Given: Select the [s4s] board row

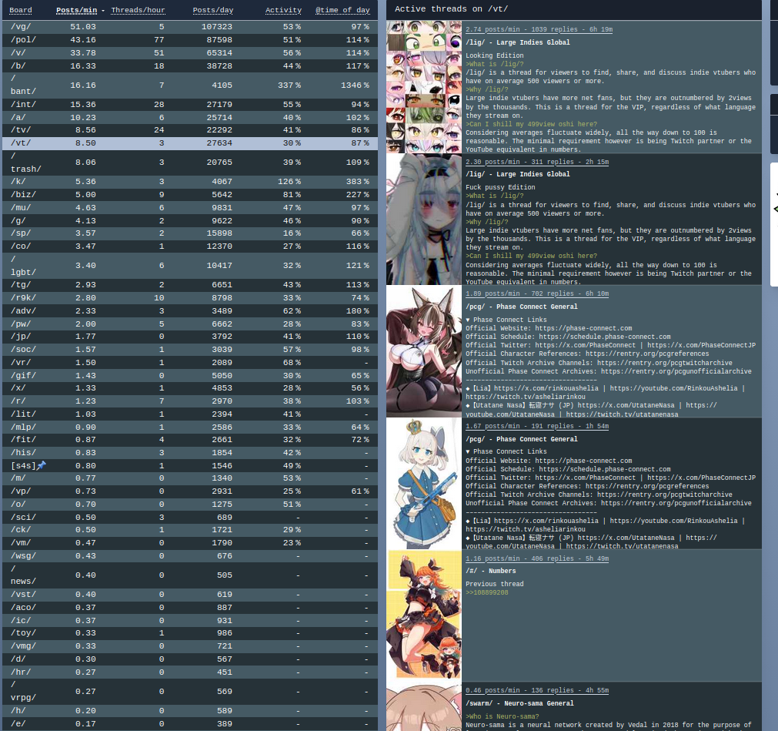Looking at the screenshot, I should 190,466.
